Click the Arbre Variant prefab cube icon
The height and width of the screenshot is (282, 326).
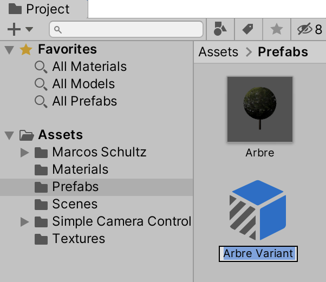coord(259,211)
